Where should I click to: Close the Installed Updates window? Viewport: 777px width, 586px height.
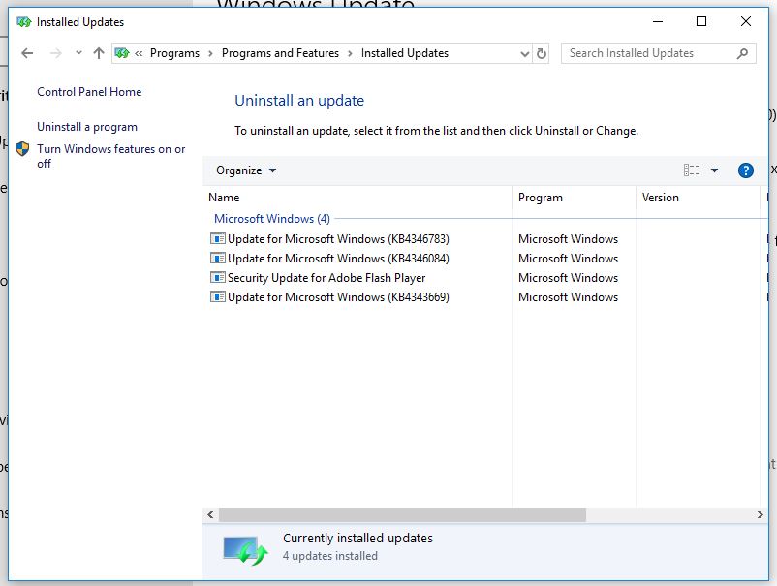coord(745,22)
